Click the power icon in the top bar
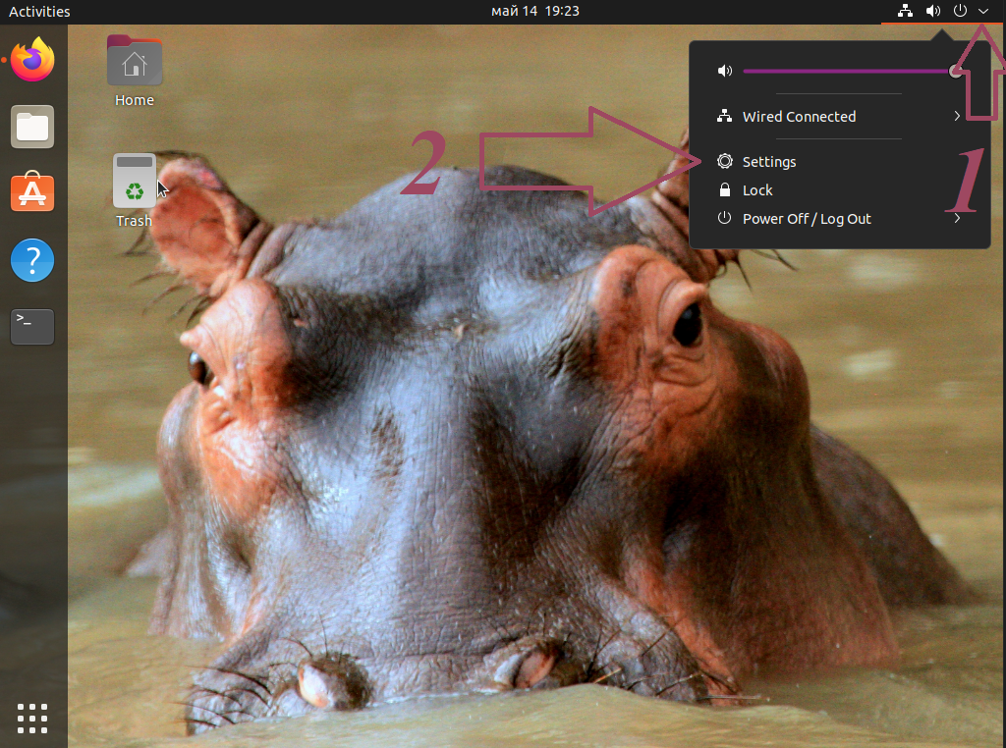1006x748 pixels. click(x=961, y=12)
